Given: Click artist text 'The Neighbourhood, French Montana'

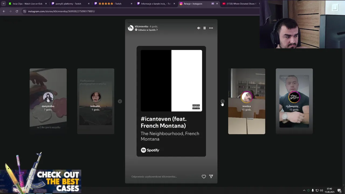Looking at the screenshot, I should (x=170, y=136).
